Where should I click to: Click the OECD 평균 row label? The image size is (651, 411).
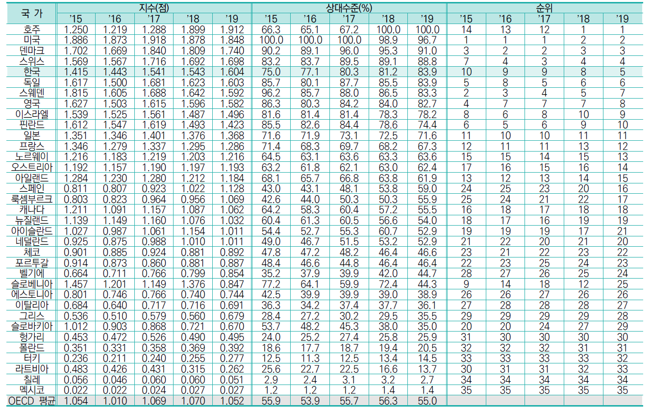click(32, 401)
